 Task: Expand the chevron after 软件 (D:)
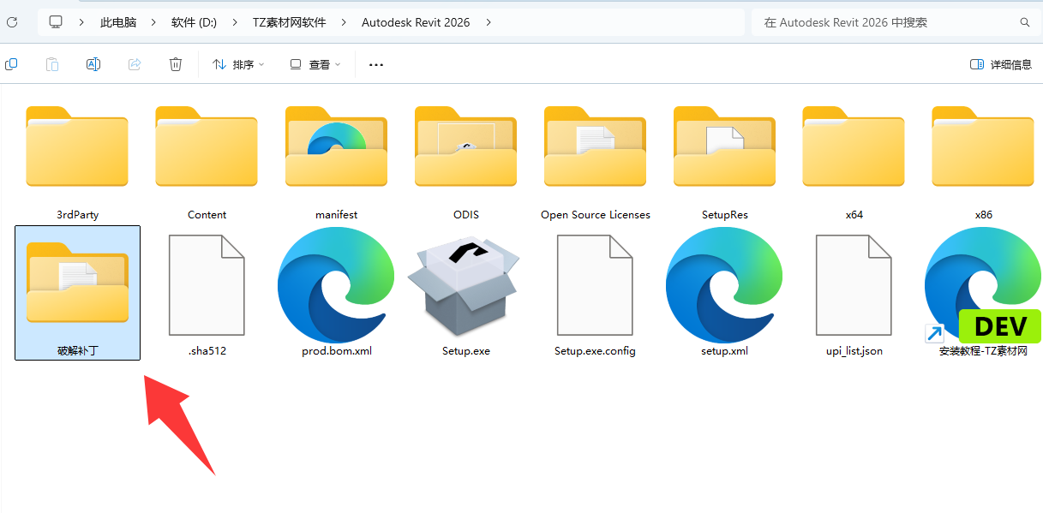(235, 22)
